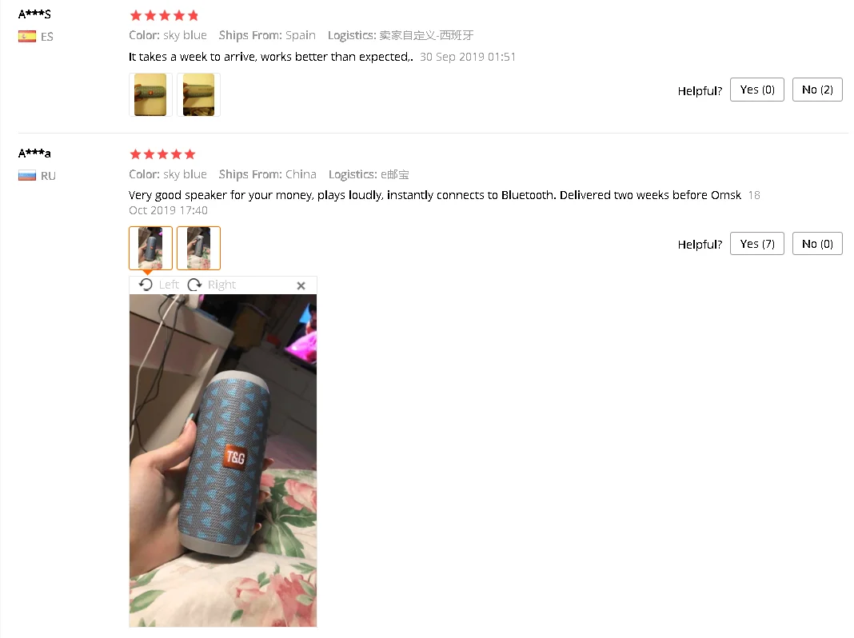Select first photo thumbnail in Russian review

pyautogui.click(x=150, y=248)
